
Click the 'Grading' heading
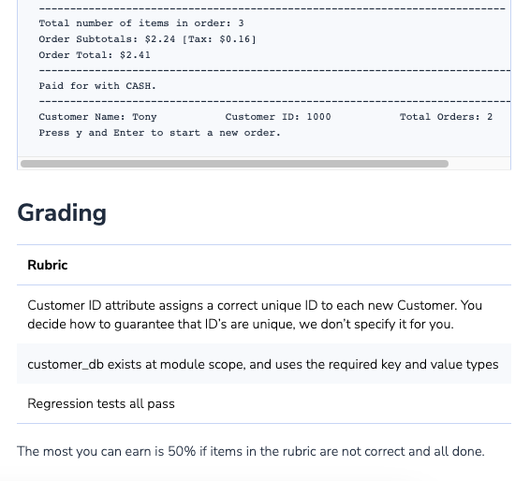click(x=62, y=212)
